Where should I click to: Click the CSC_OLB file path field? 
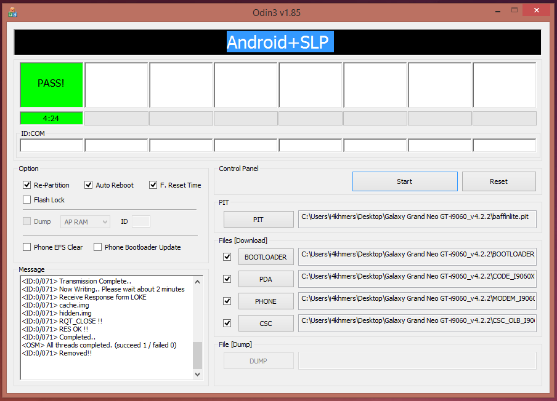tap(417, 323)
